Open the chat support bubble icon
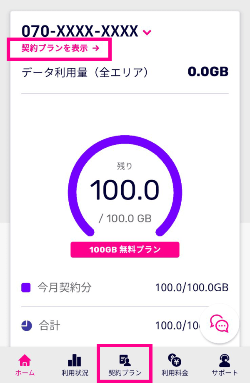The height and width of the screenshot is (383, 250). 219,324
